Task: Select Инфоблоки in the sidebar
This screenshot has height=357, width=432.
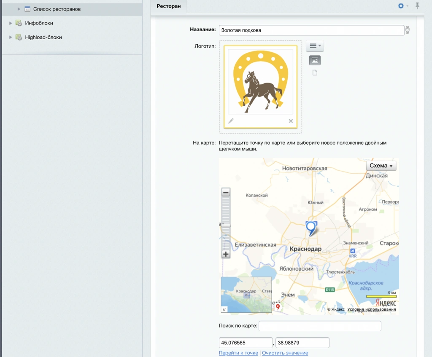Action: point(39,23)
